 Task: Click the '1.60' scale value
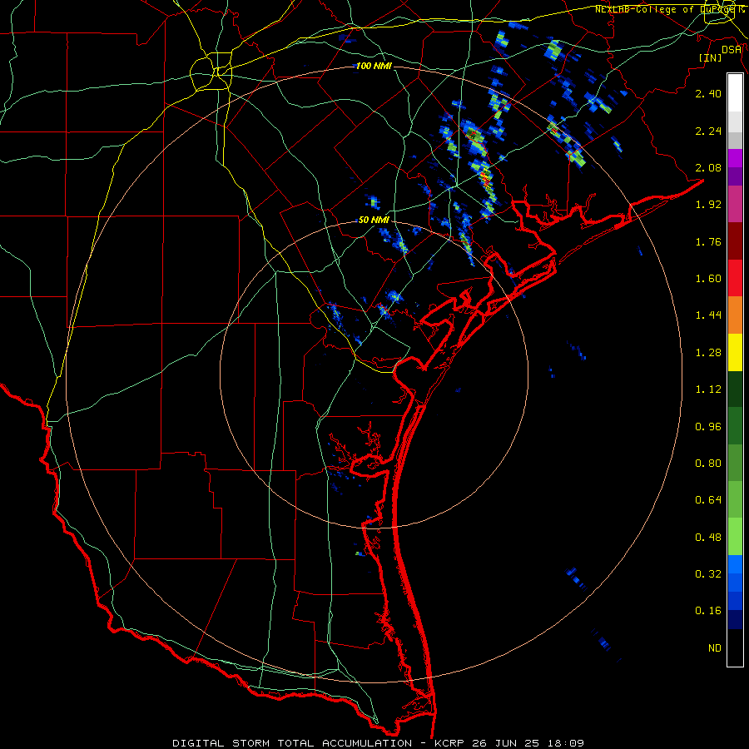coord(708,279)
